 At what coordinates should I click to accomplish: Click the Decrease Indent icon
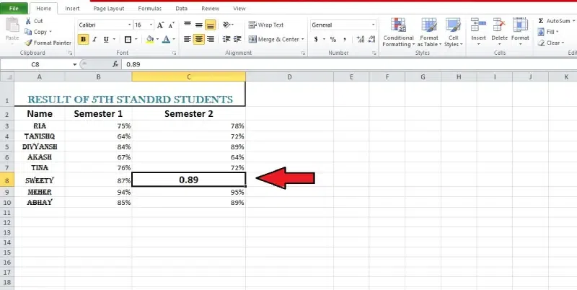(x=226, y=39)
